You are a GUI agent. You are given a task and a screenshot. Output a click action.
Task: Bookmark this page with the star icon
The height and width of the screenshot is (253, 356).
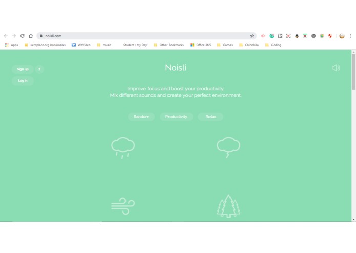tap(252, 36)
